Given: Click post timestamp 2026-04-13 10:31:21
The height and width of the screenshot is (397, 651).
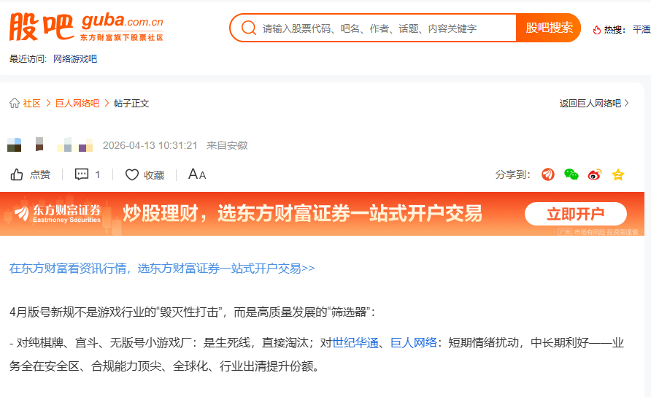Looking at the screenshot, I should [x=150, y=145].
